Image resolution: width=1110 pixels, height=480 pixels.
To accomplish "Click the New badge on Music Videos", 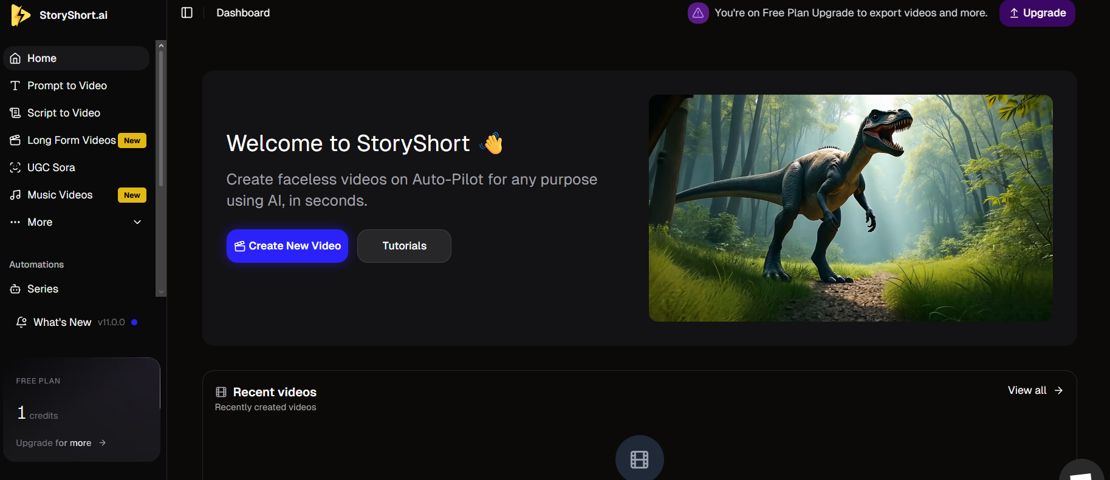I will (x=132, y=195).
